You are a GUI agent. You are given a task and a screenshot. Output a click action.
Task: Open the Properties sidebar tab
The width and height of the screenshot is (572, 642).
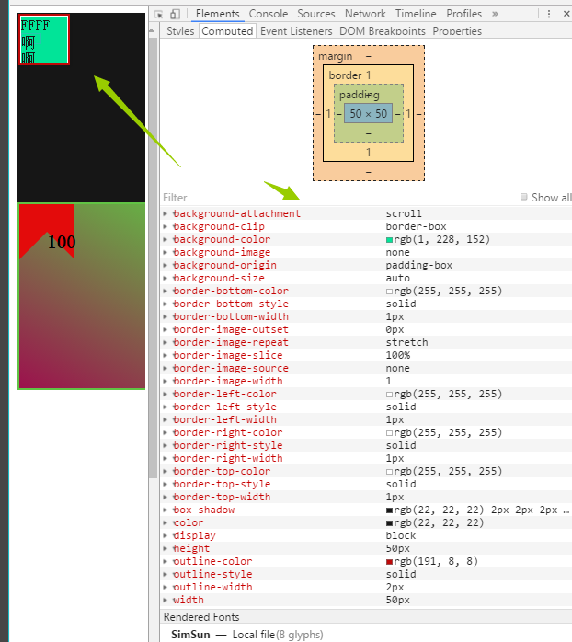point(457,31)
